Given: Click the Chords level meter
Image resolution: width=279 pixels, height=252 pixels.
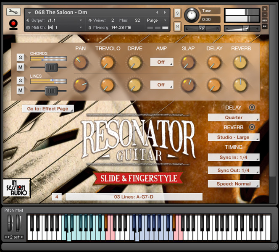Looking at the screenshot, I should (x=48, y=59).
